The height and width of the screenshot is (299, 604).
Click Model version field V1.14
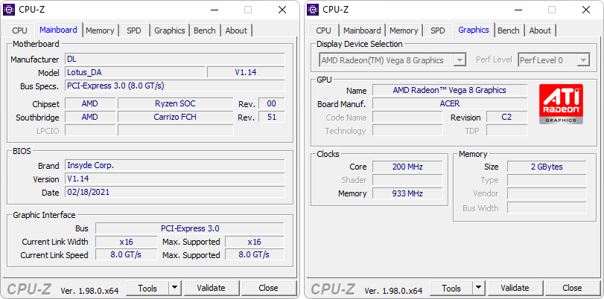246,72
